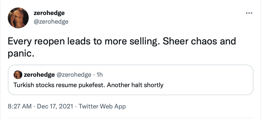The image size is (263, 120).
Task: Click the 'Another halt shortly' text in the quote
Action: coord(135,85)
